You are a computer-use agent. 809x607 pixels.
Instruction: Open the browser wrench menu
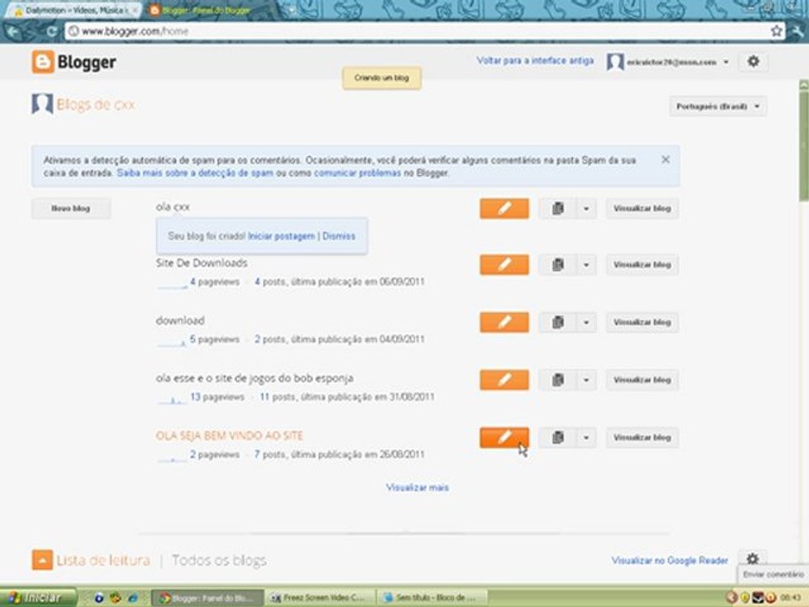[x=797, y=31]
